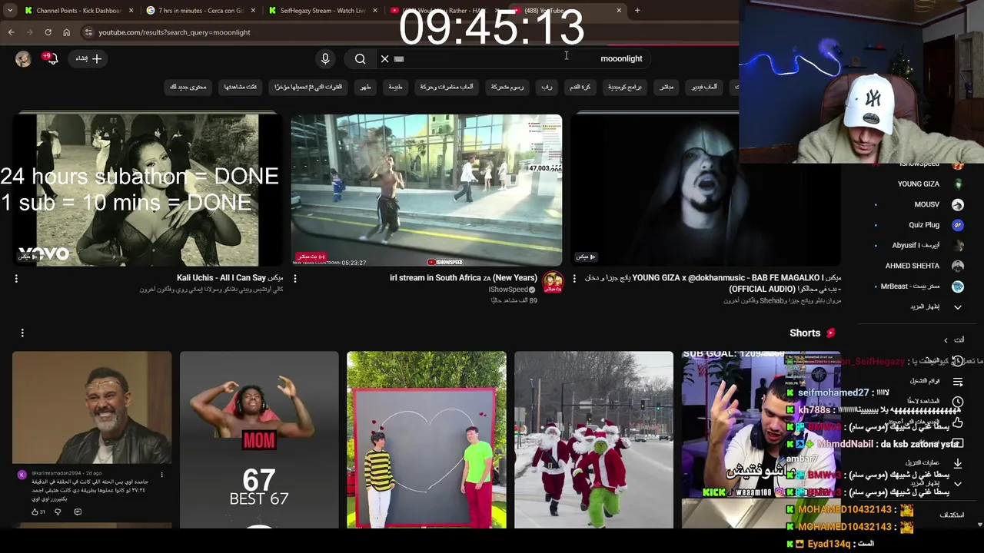Click the voice search microphone icon
This screenshot has height=553, width=984.
coord(325,58)
